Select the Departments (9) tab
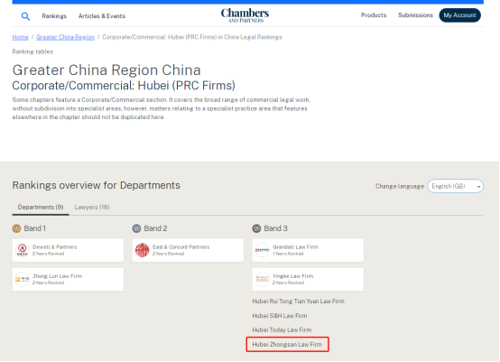 click(x=41, y=207)
